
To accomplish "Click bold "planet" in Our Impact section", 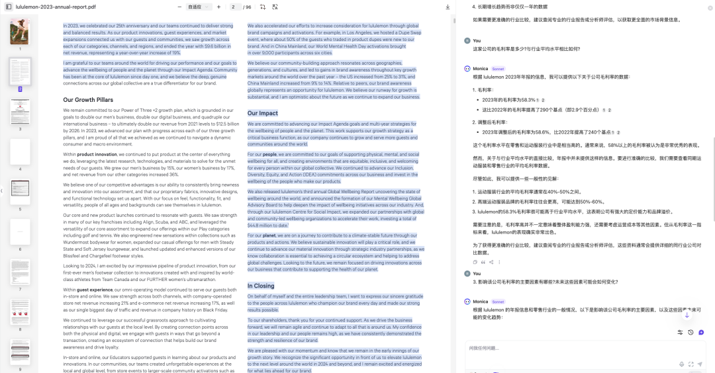I will tap(269, 235).
